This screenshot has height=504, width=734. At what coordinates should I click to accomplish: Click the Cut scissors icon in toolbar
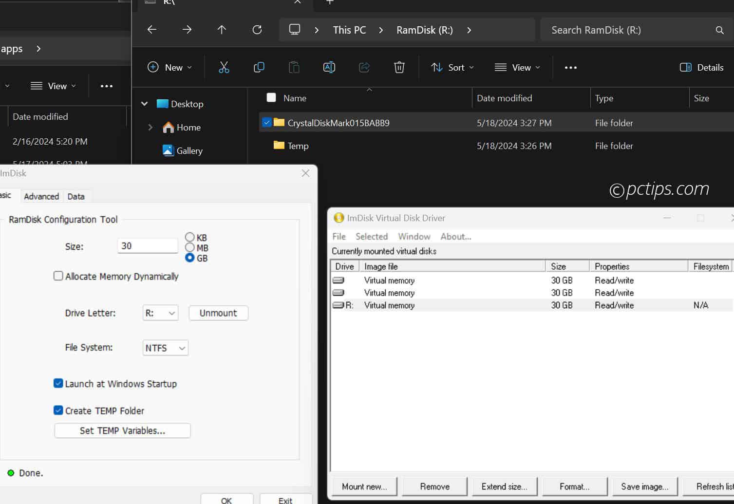click(224, 68)
